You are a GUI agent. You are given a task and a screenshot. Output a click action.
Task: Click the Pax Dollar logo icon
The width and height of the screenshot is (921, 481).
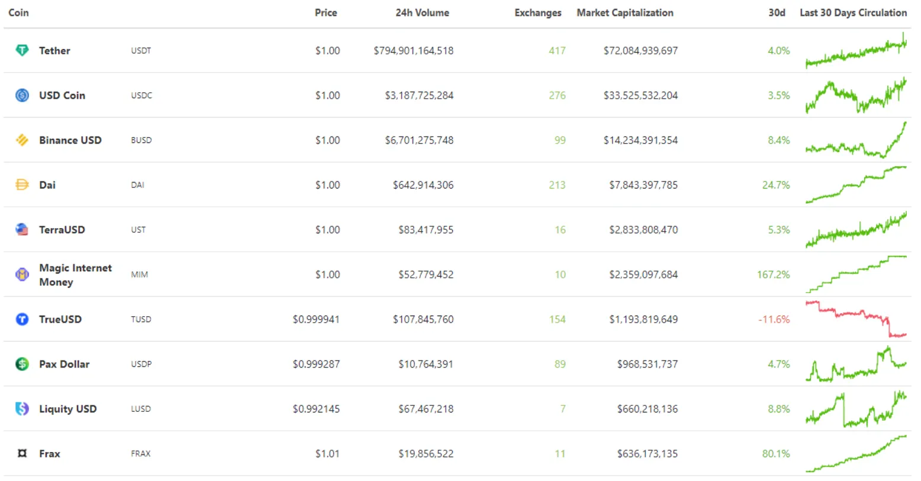[22, 364]
